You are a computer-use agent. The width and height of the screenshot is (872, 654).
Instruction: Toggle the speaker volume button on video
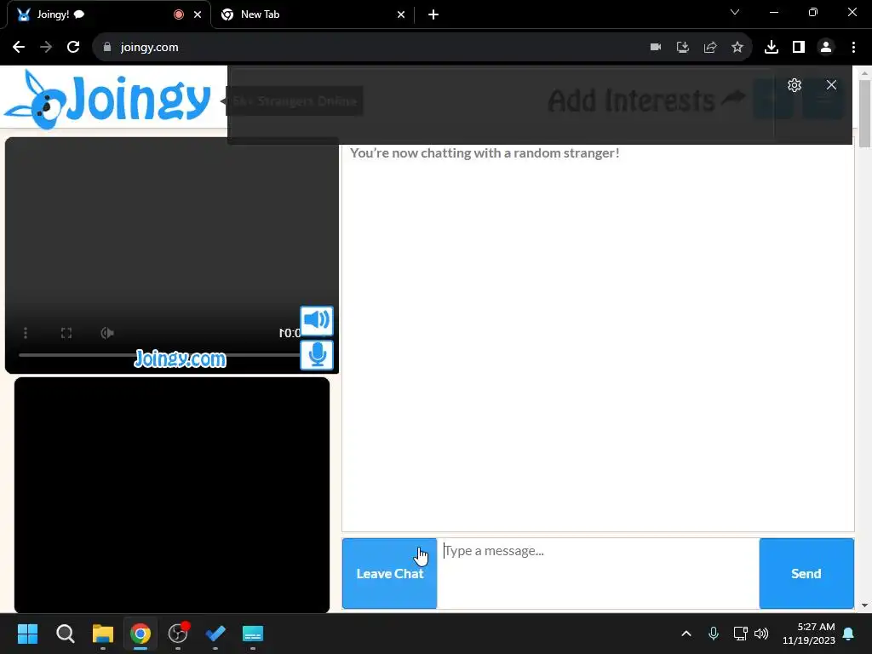point(317,320)
